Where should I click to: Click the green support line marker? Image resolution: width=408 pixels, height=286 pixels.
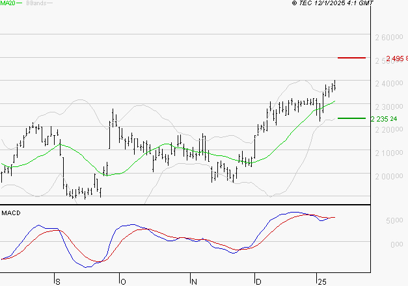point(351,118)
